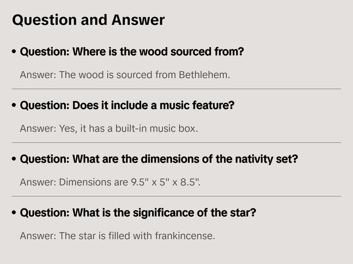Click the bullet beside the wood sourced question
This screenshot has height=264, width=353.
coord(15,52)
